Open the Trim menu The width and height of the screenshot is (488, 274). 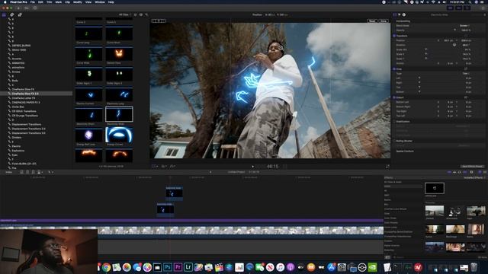(x=49, y=2)
